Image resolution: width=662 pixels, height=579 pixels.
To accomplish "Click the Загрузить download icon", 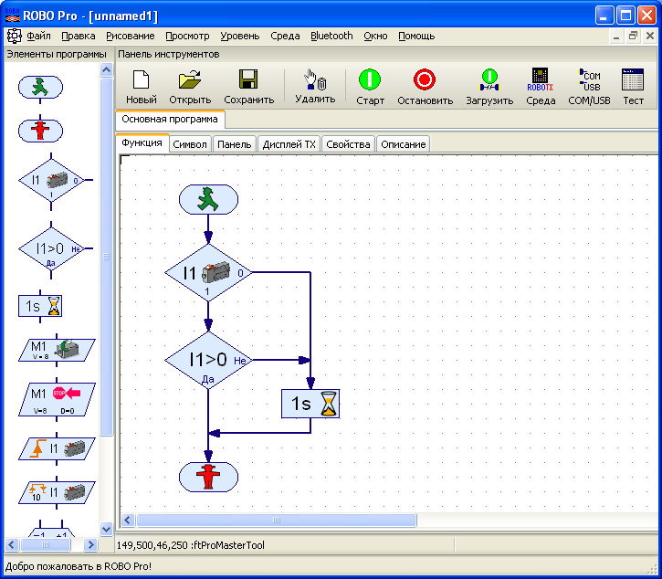I will (489, 87).
